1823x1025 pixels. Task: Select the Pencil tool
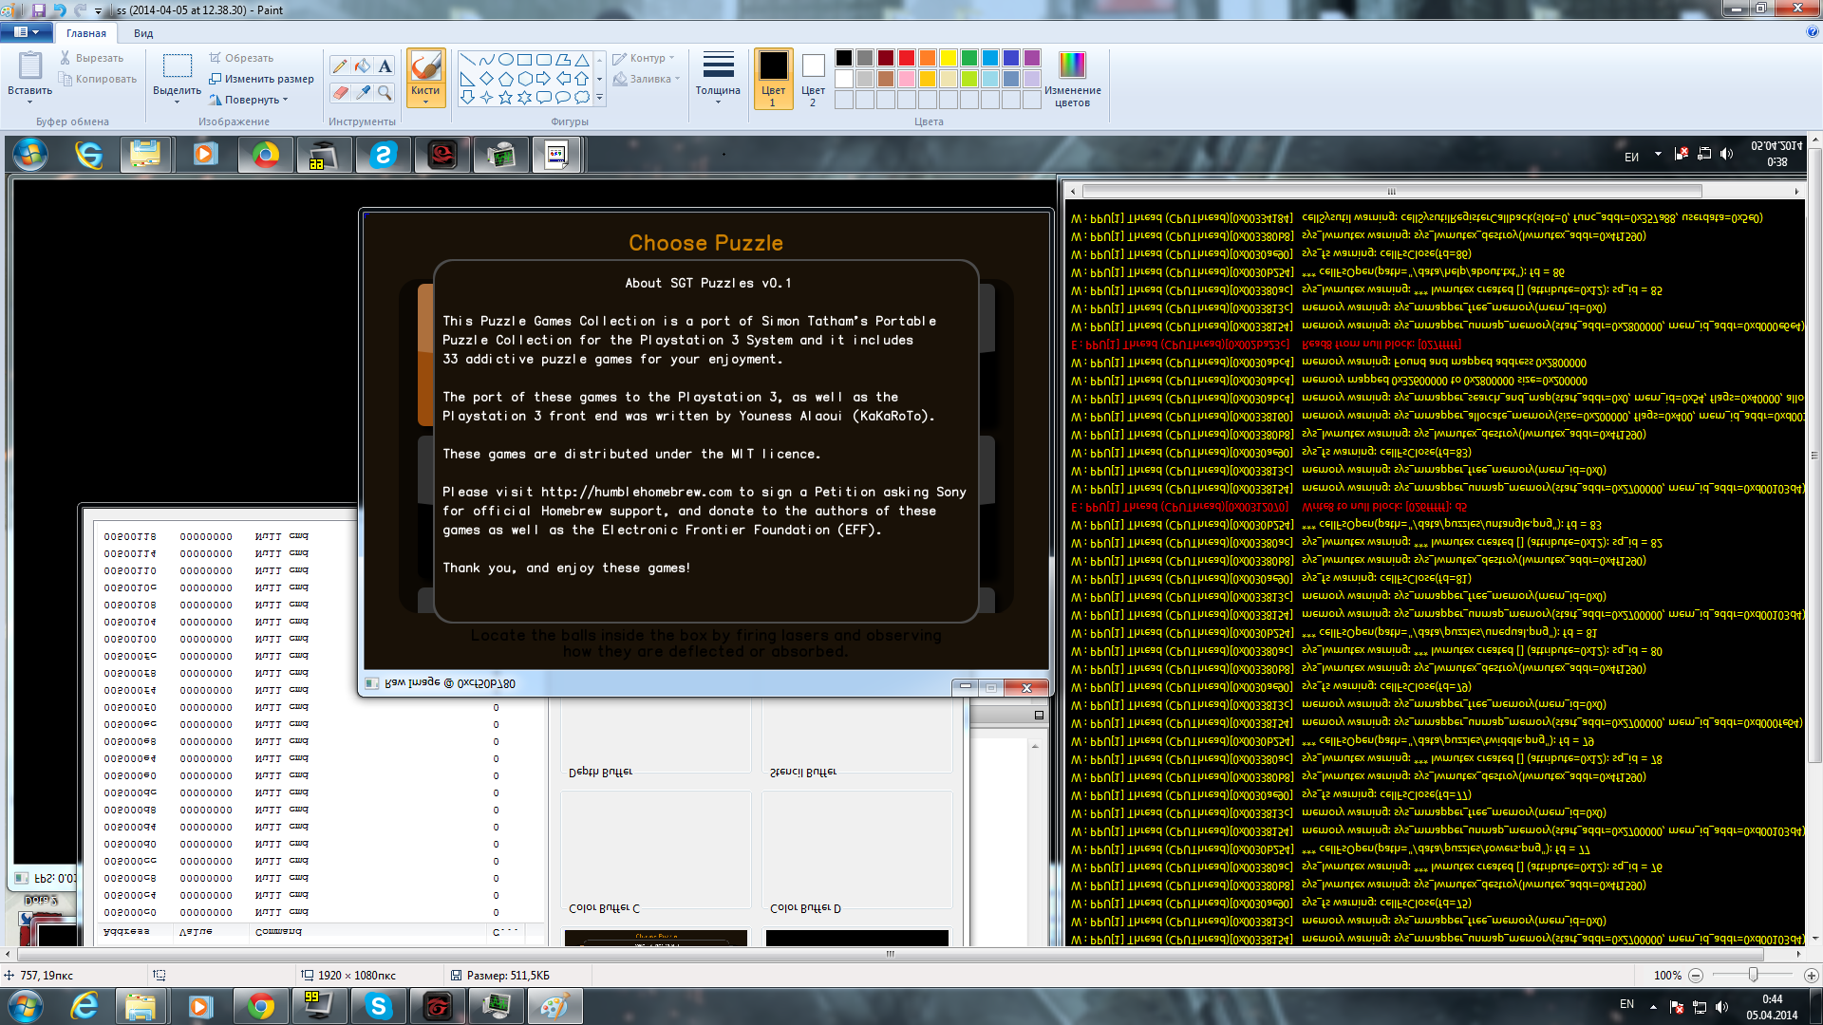[x=340, y=66]
